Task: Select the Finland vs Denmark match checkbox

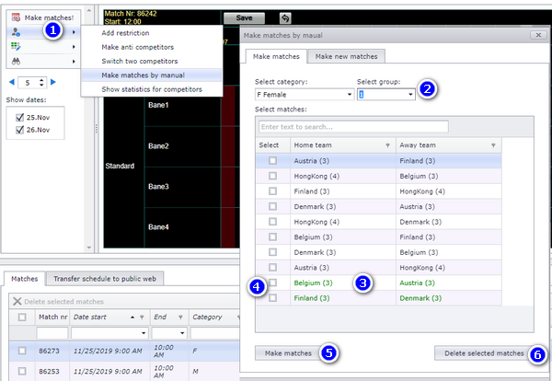Action: pos(272,298)
